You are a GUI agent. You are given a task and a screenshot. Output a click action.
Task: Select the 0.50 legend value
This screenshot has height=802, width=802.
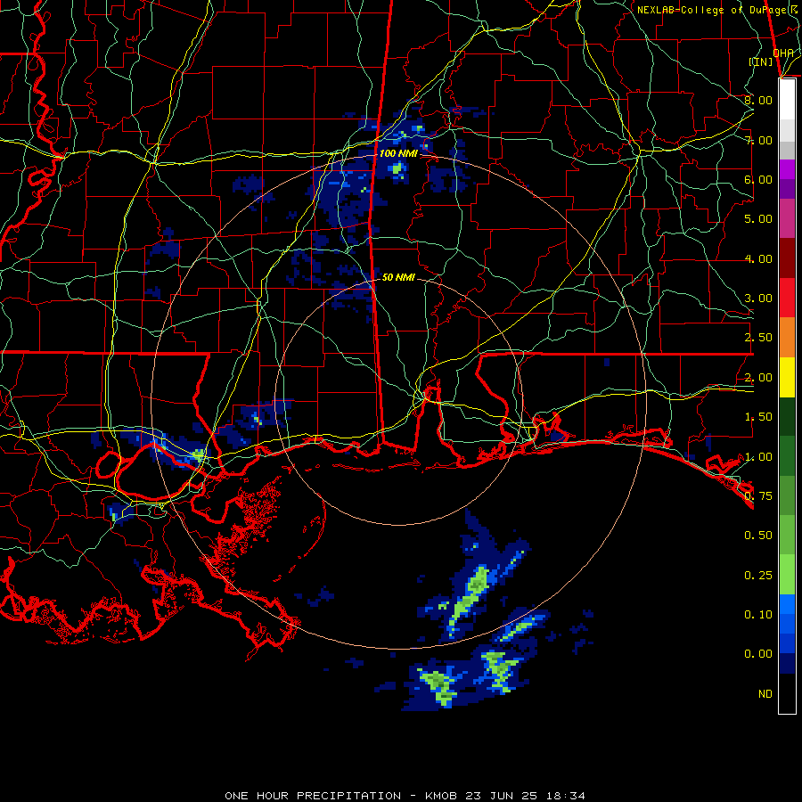(758, 536)
